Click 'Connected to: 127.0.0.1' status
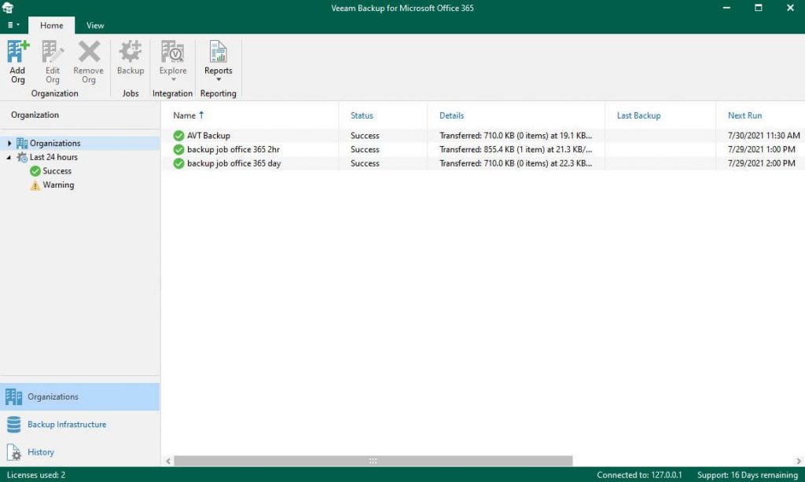Image resolution: width=805 pixels, height=482 pixels. point(639,475)
